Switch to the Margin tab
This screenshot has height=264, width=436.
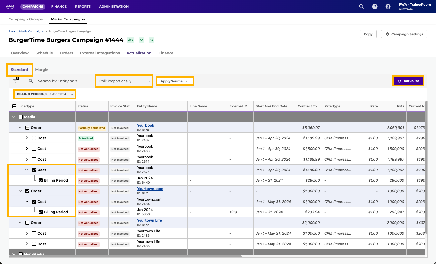(x=42, y=70)
